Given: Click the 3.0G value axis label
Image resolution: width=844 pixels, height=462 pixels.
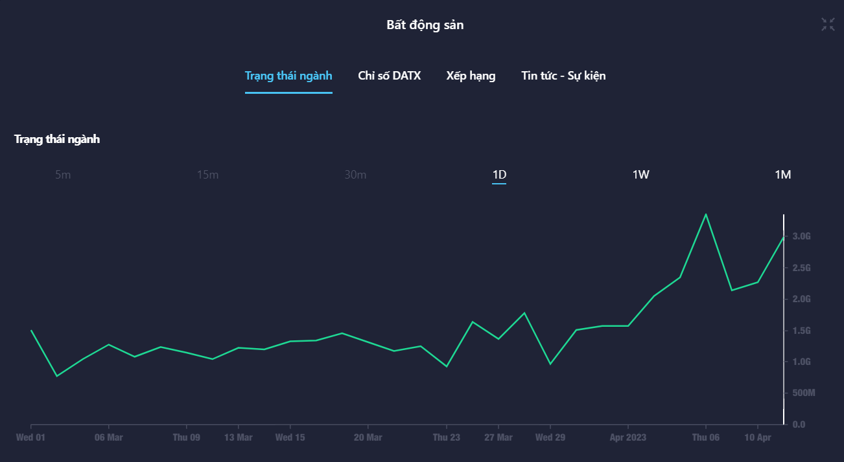Looking at the screenshot, I should click(x=801, y=236).
